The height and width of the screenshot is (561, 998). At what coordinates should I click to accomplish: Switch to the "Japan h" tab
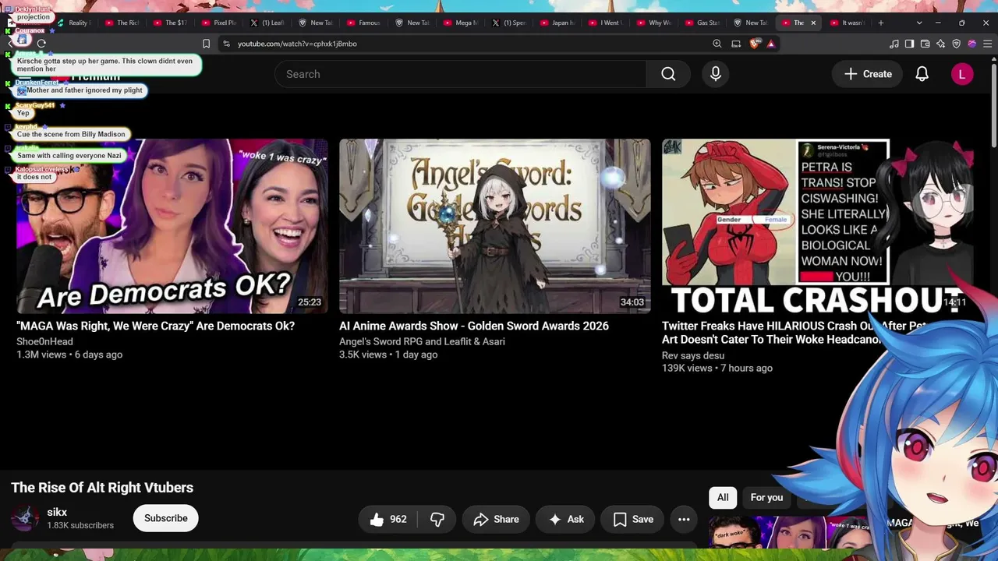[x=557, y=23]
